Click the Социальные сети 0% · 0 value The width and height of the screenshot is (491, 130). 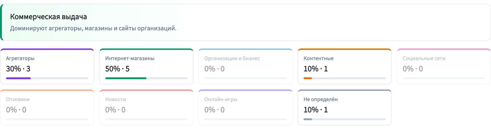pyautogui.click(x=413, y=69)
